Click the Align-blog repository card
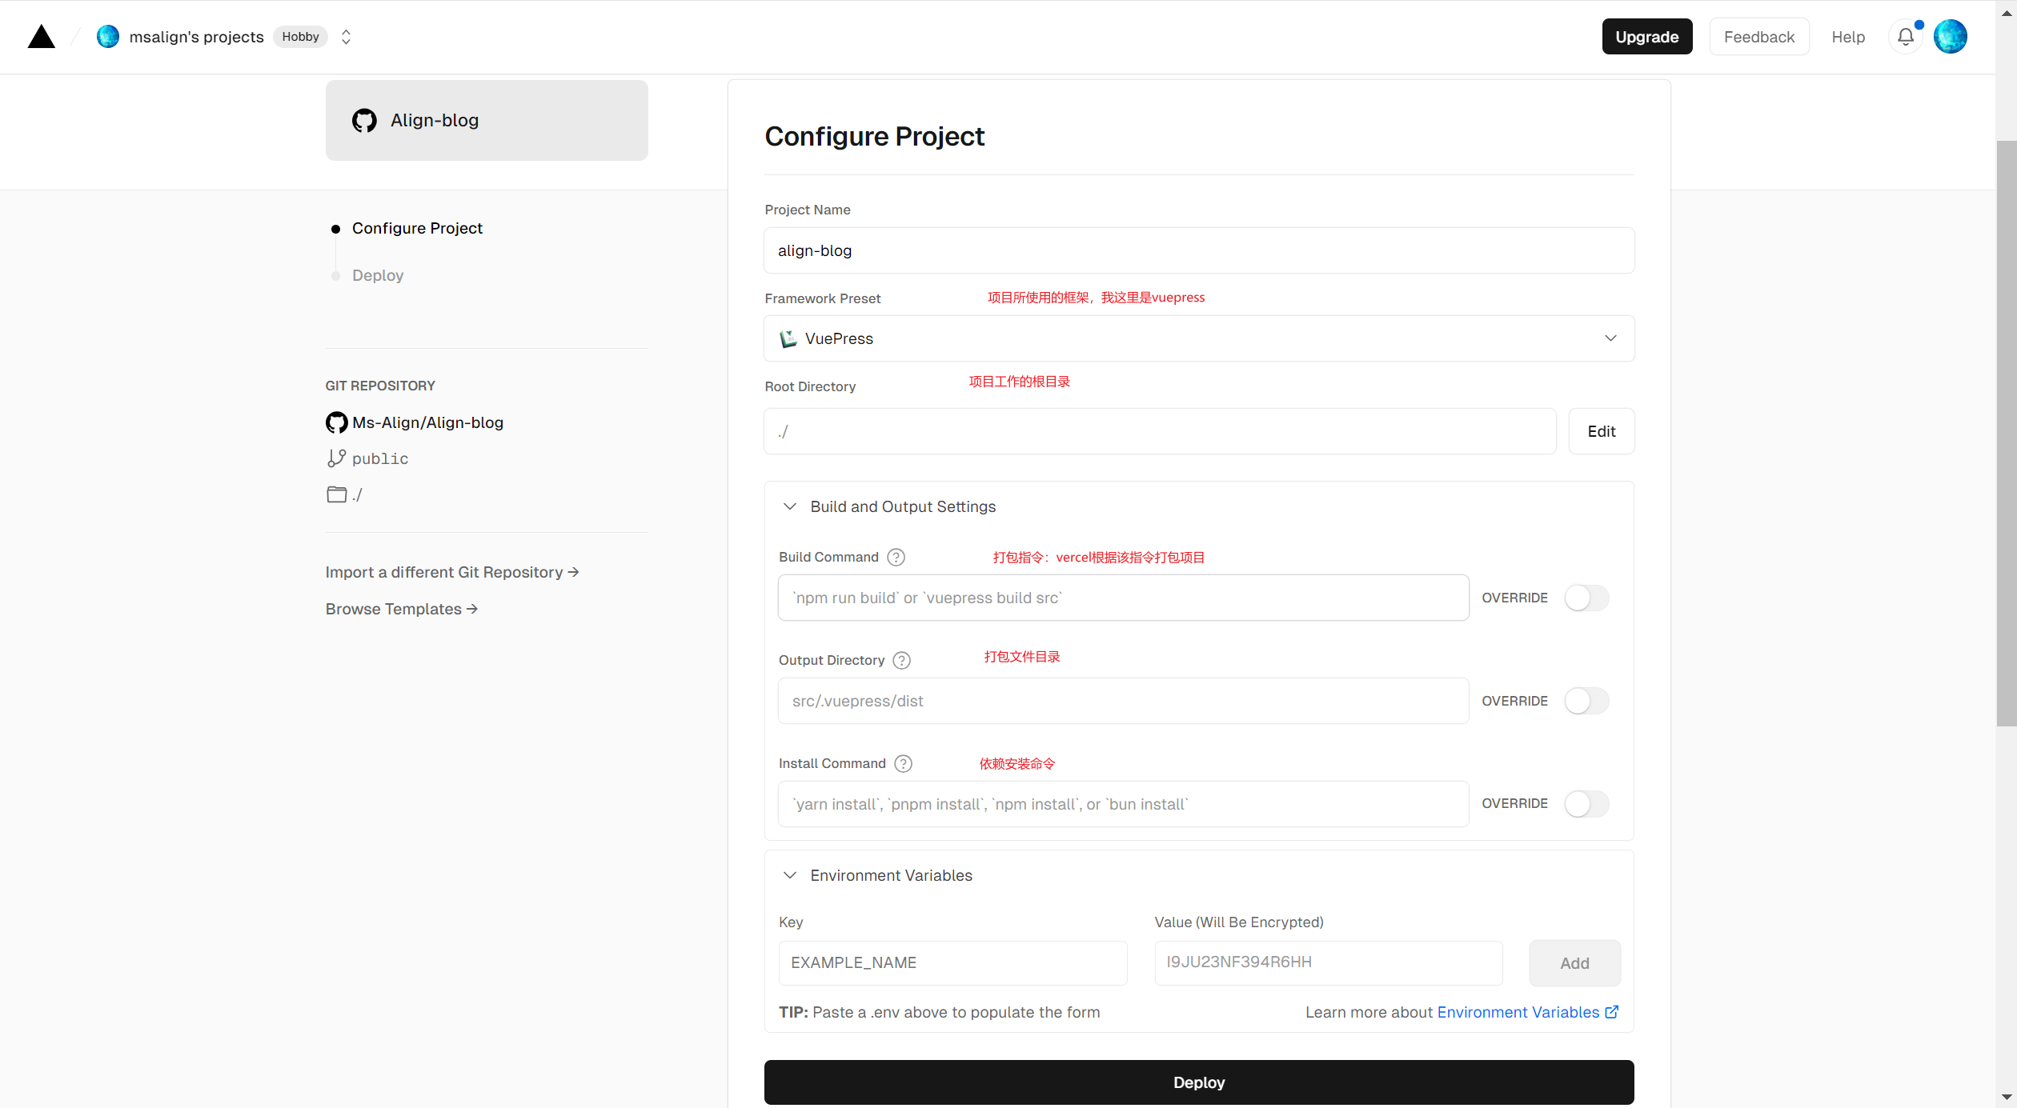 tap(487, 120)
